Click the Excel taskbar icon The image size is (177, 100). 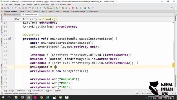[48, 97]
